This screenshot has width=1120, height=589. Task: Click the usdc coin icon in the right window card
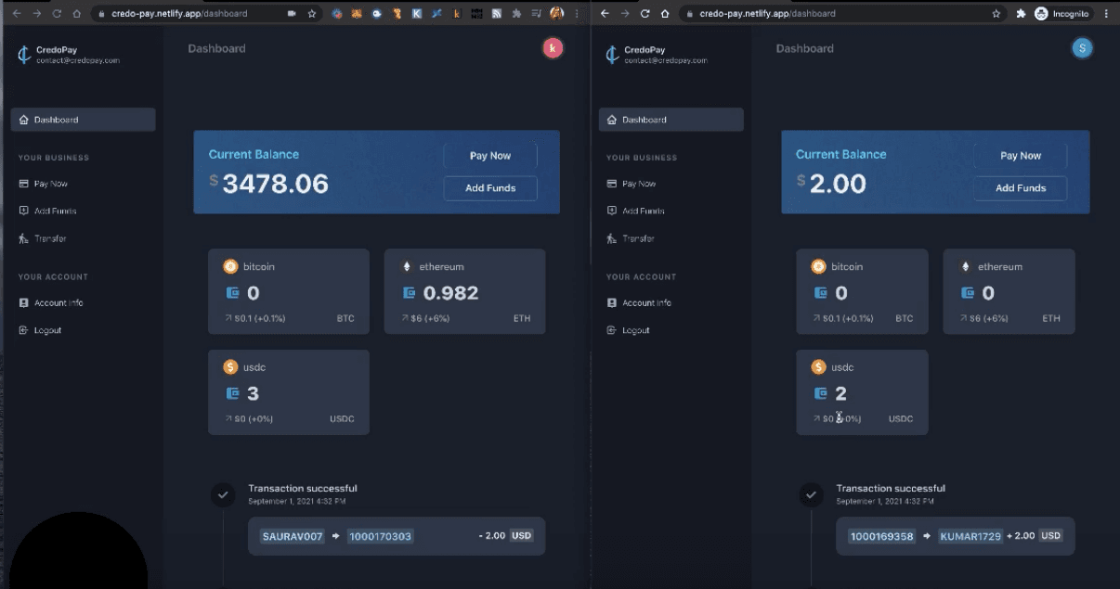(818, 367)
